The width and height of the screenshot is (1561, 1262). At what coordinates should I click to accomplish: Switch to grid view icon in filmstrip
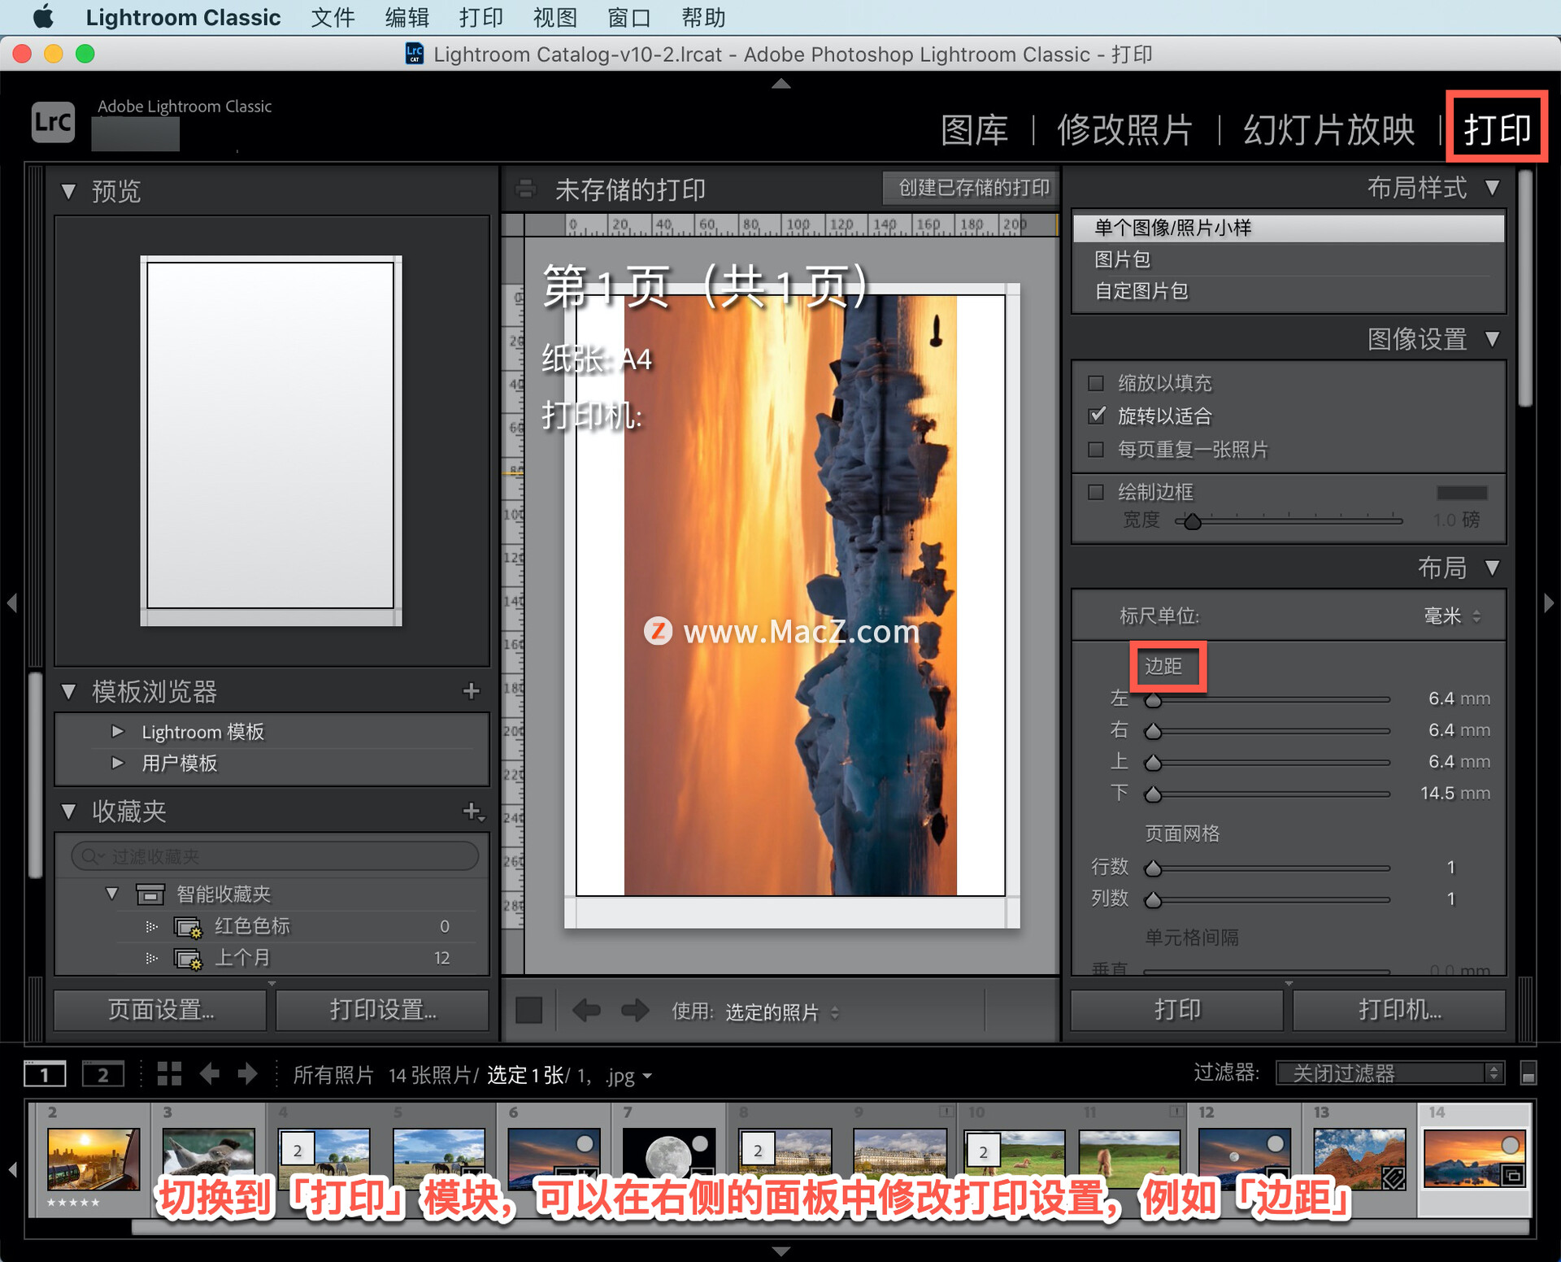pos(169,1074)
